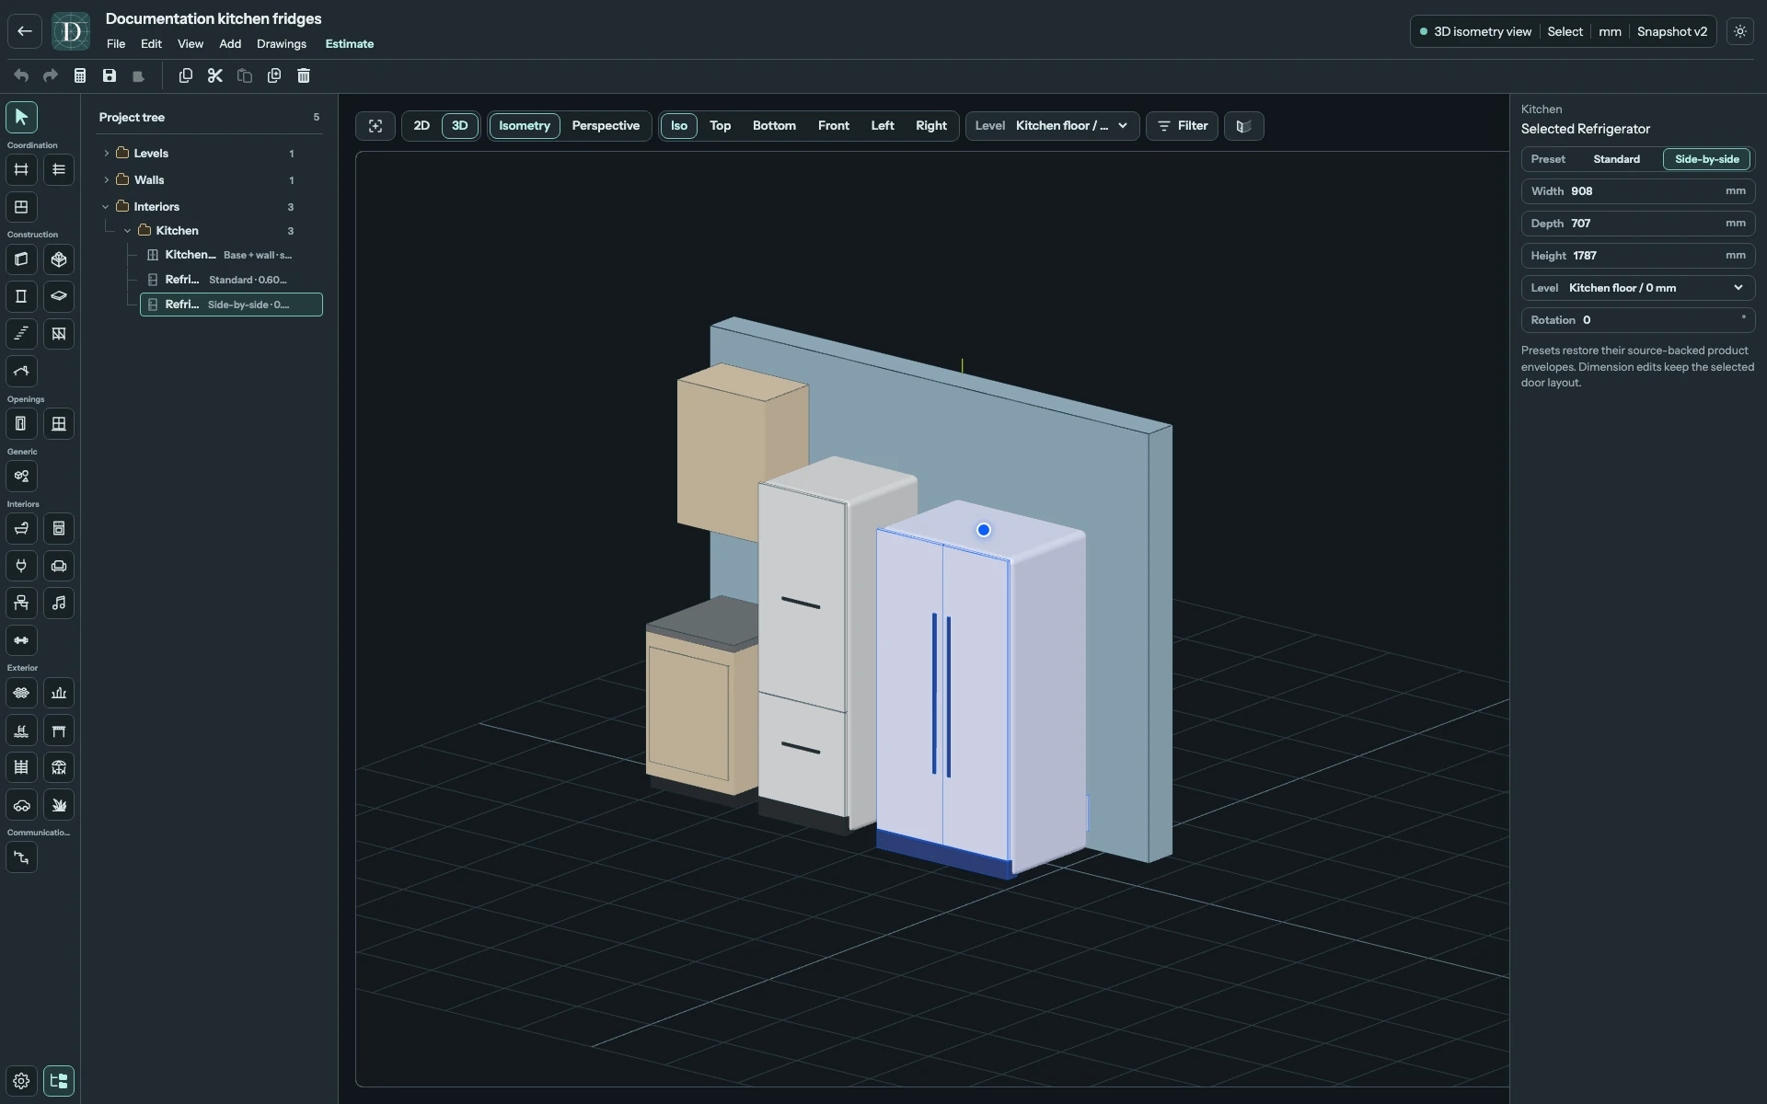This screenshot has height=1104, width=1767.
Task: Collapse the Kitchen tree folder
Action: click(128, 231)
